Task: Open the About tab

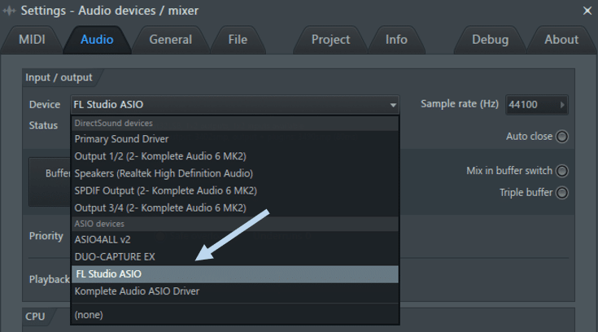Action: [x=561, y=40]
